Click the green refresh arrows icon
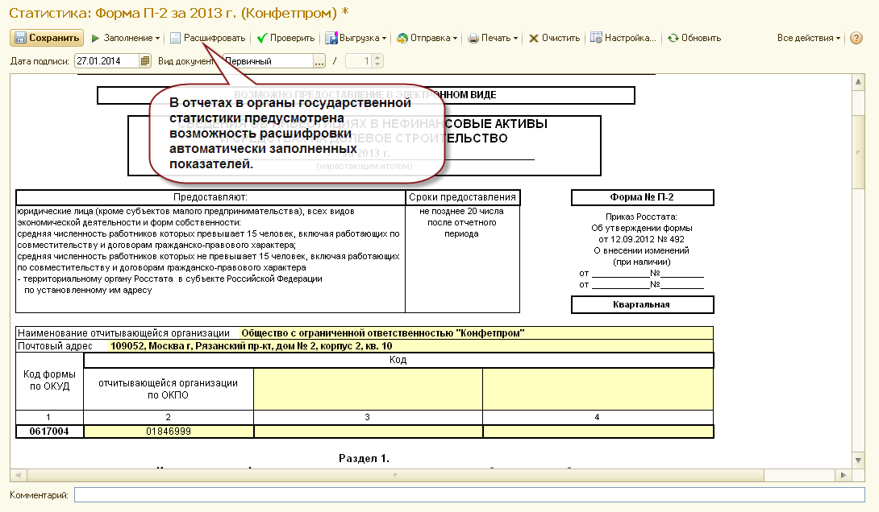This screenshot has width=879, height=512. [673, 38]
